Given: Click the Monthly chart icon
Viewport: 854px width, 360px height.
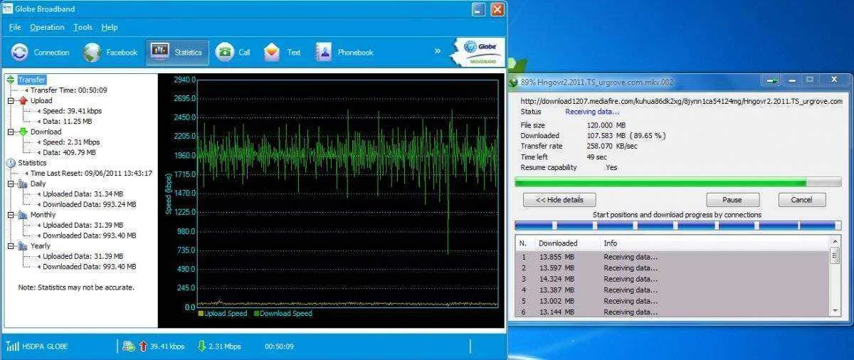Looking at the screenshot, I should tap(23, 214).
